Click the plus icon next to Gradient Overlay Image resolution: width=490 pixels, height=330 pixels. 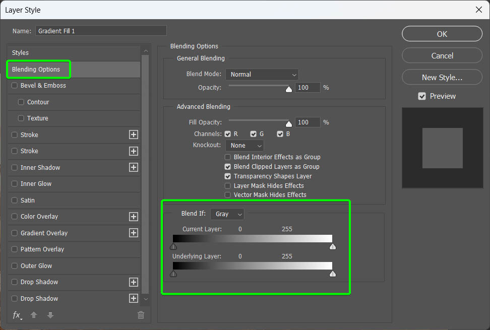pyautogui.click(x=134, y=233)
